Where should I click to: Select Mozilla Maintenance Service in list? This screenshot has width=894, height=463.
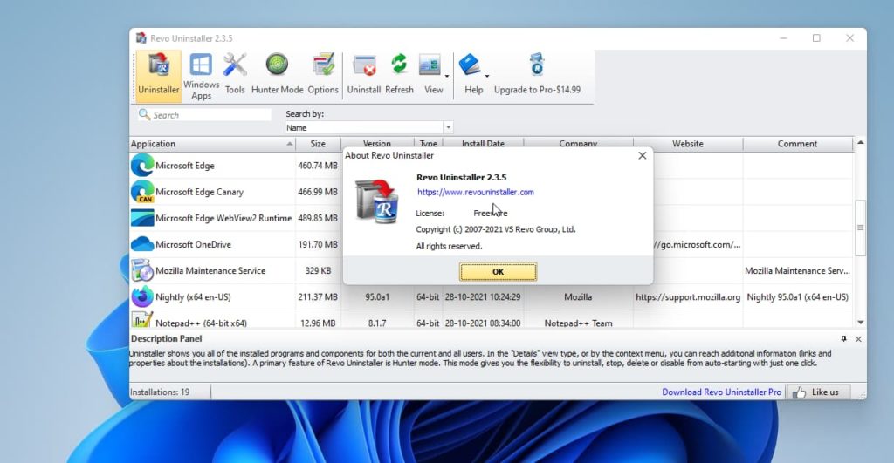pos(210,271)
